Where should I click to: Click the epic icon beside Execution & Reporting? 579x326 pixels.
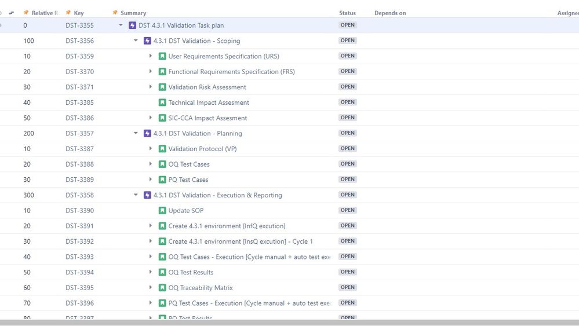tap(147, 195)
